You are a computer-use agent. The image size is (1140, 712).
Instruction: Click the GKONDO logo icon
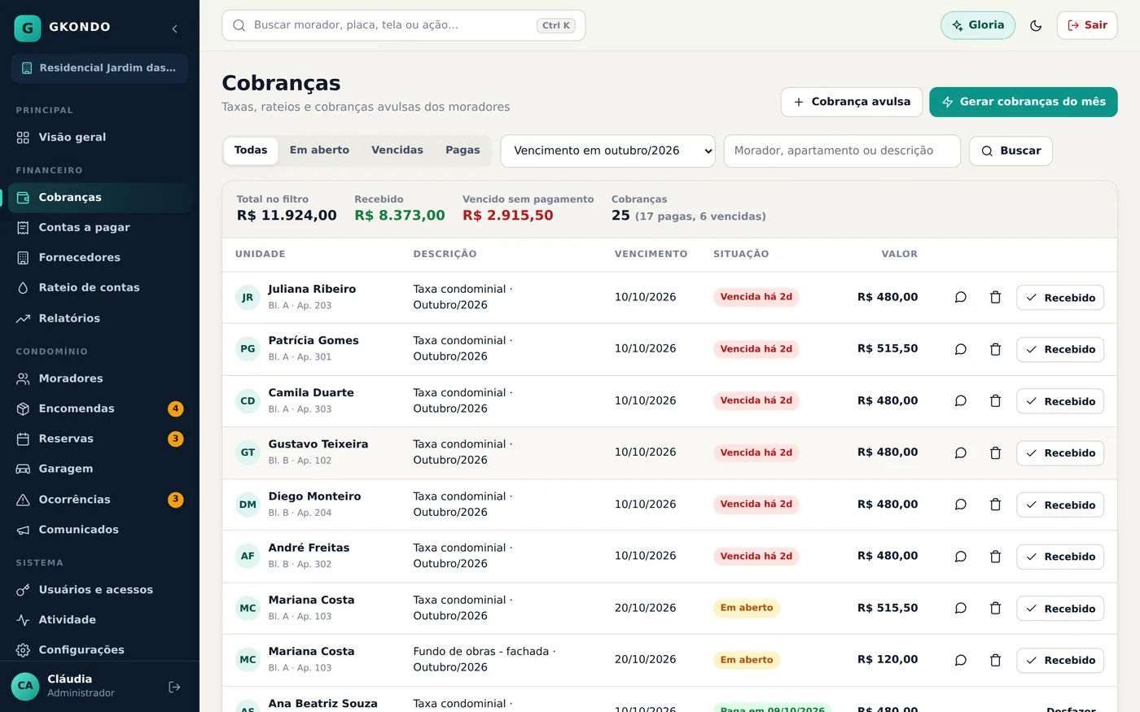[x=28, y=28]
